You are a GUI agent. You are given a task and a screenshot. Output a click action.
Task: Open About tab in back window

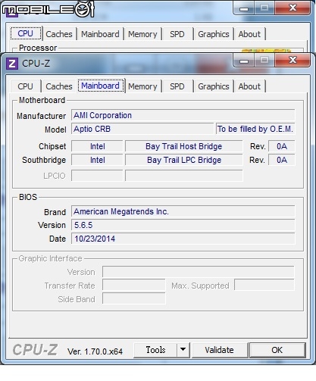pos(249,34)
